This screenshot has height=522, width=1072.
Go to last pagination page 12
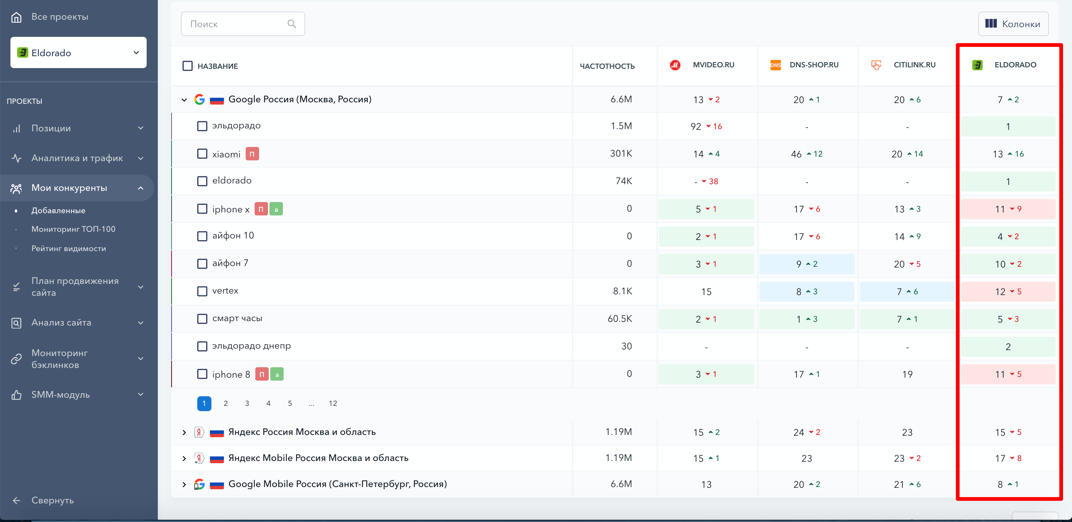(333, 403)
